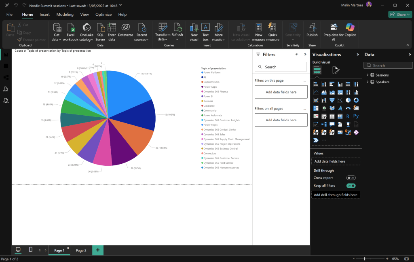Switch to the mobile layout view
Screen dimensions: 414x262
(x=31, y=250)
